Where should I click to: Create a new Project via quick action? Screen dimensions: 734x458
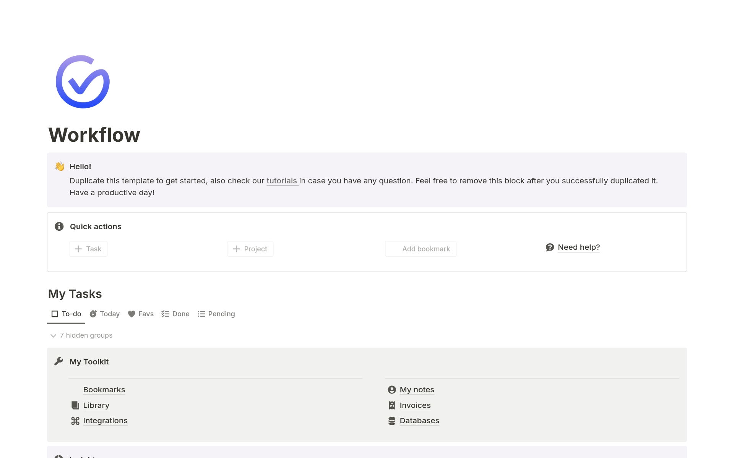250,249
